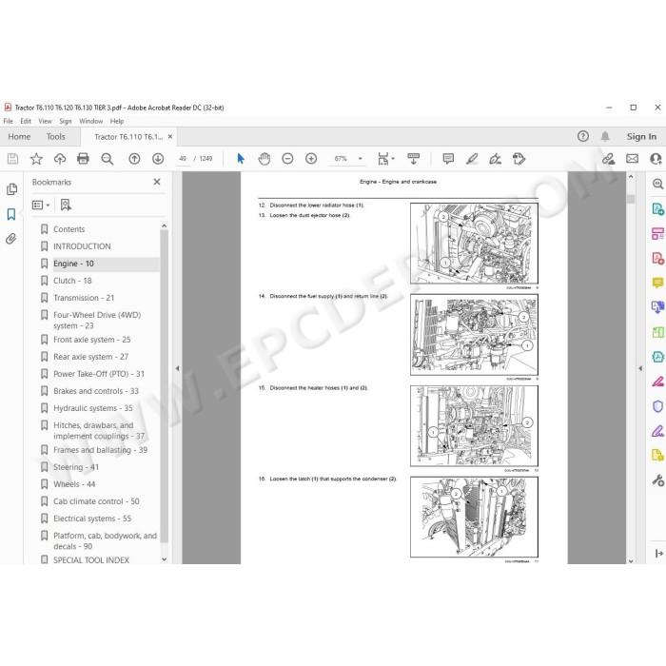The width and height of the screenshot is (666, 666).
Task: Zoom out with the minus icon
Action: (287, 159)
